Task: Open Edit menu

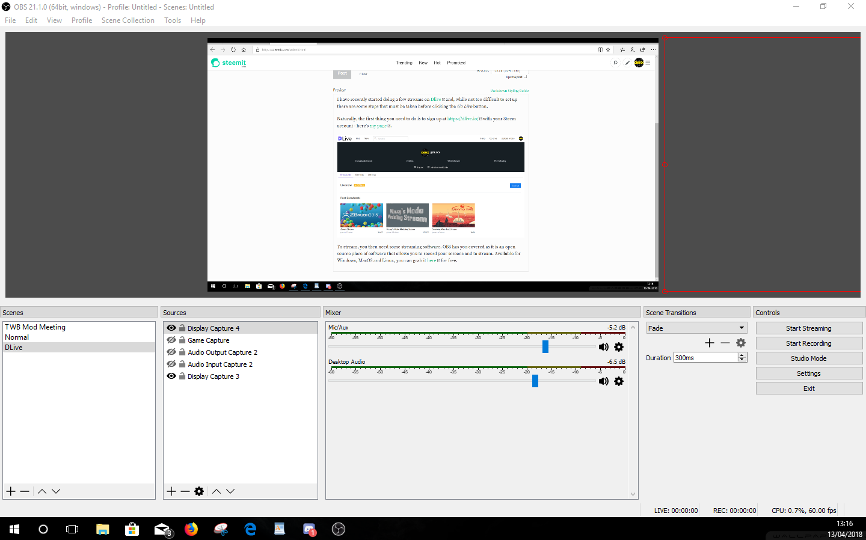Action: tap(31, 20)
